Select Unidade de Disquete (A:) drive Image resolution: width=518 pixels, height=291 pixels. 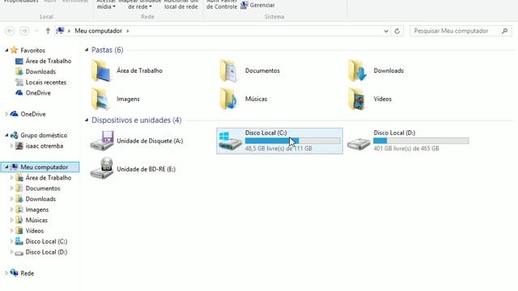click(137, 141)
